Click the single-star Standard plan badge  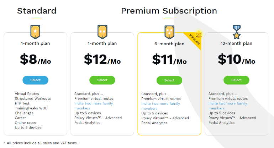pos(35,32)
